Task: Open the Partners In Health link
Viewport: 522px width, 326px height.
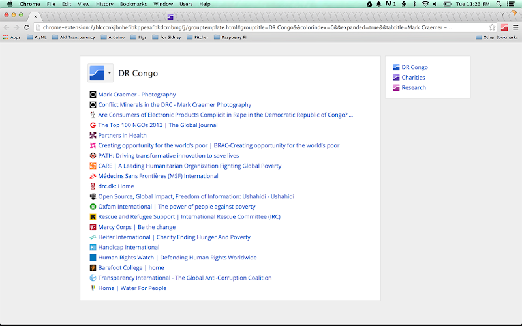Action: [x=122, y=136]
